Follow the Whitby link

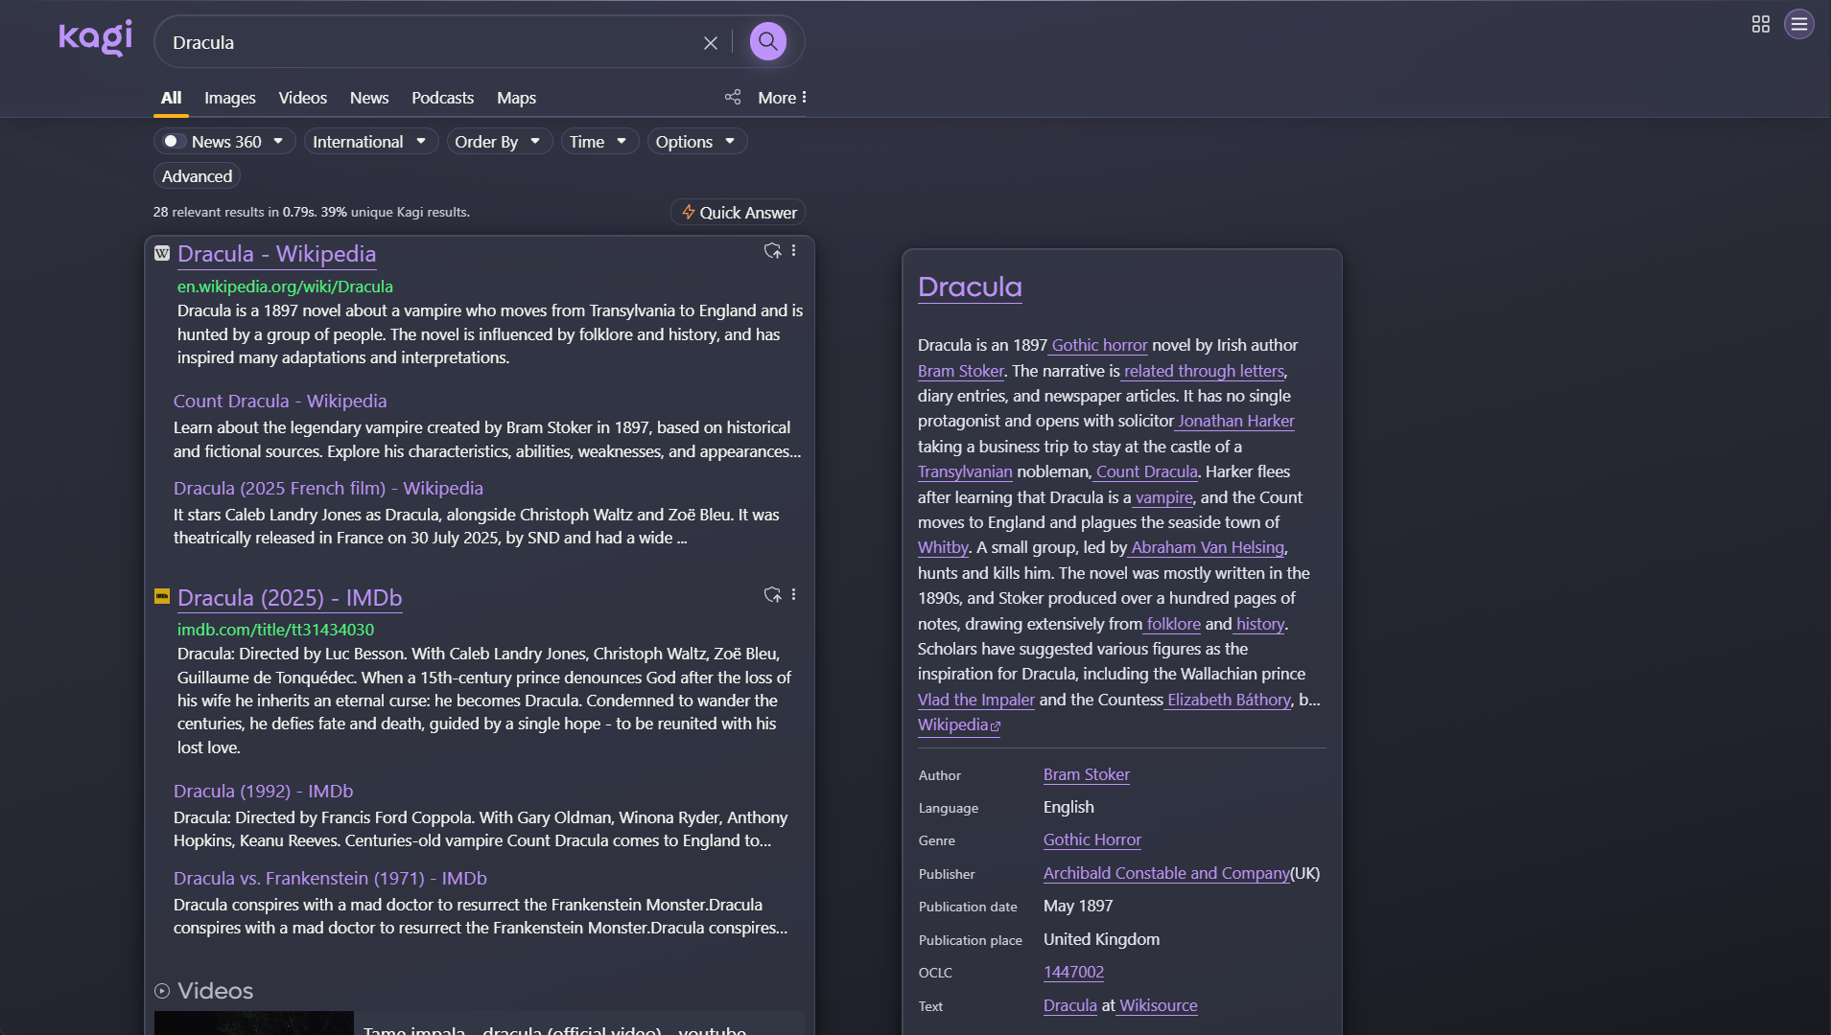(943, 547)
